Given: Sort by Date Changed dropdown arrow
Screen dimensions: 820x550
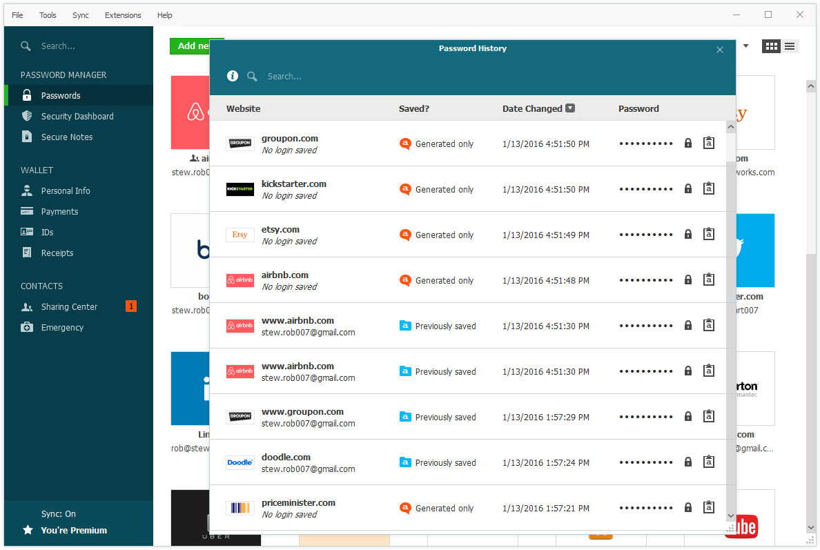Looking at the screenshot, I should coord(570,108).
